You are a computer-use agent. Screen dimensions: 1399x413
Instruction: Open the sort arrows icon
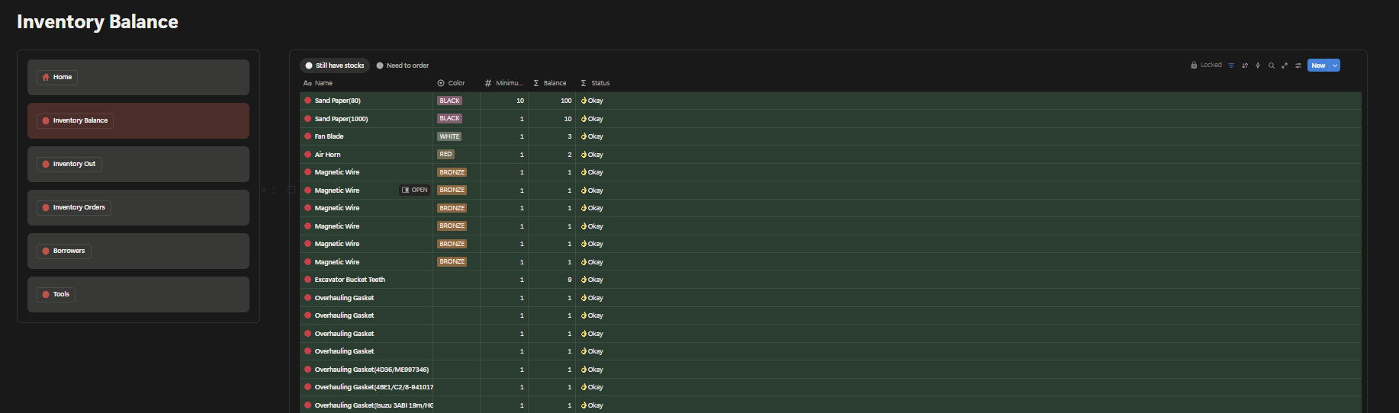[x=1245, y=66]
